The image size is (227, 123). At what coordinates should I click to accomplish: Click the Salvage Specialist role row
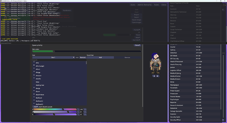point(195,111)
